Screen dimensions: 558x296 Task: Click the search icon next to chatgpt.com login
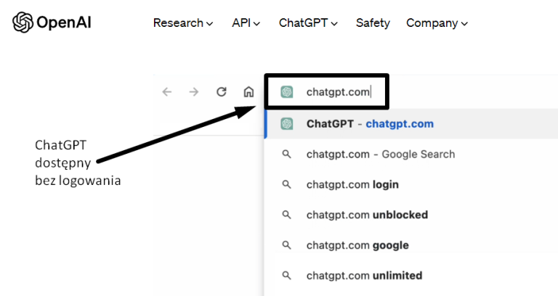[x=287, y=184]
